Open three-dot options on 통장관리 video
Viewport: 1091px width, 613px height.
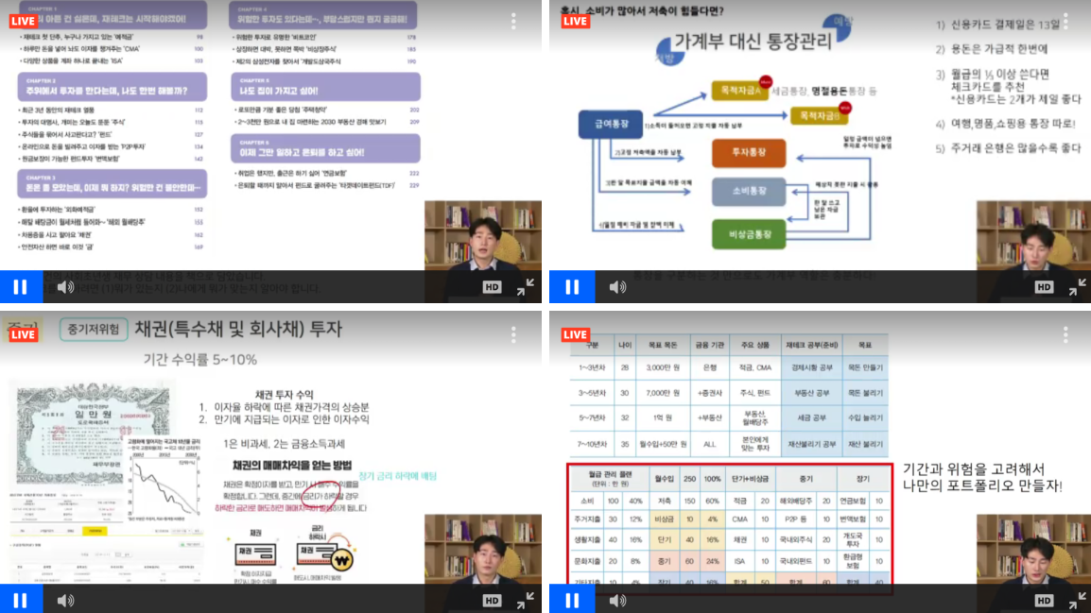click(1065, 22)
